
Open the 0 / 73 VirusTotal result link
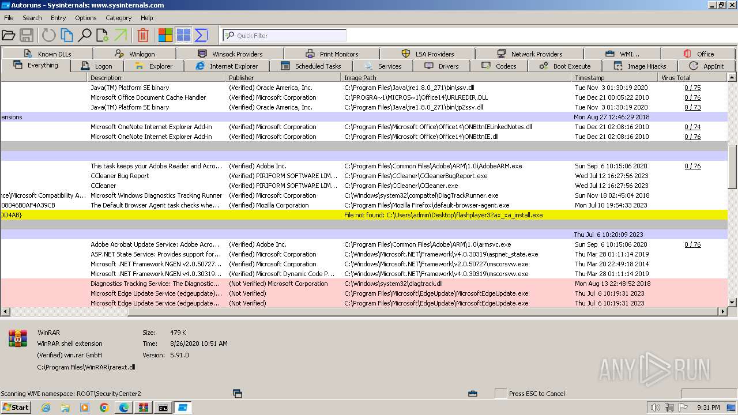pyautogui.click(x=692, y=107)
